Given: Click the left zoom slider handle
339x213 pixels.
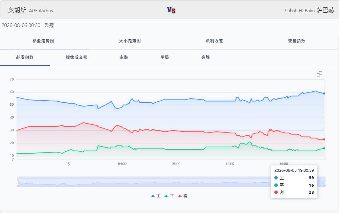Looking at the screenshot, I should pos(18,183).
